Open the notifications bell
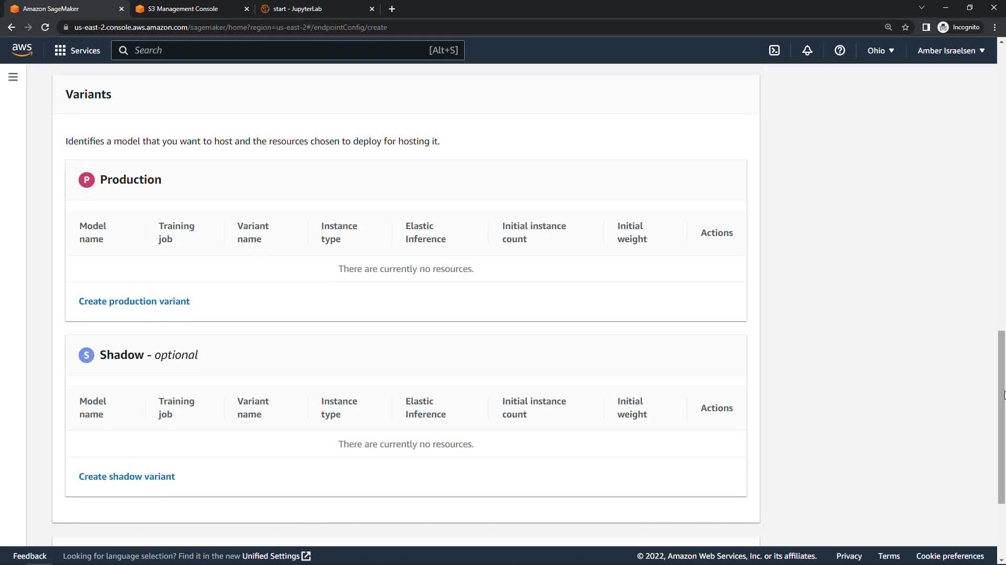The width and height of the screenshot is (1006, 565). click(807, 50)
